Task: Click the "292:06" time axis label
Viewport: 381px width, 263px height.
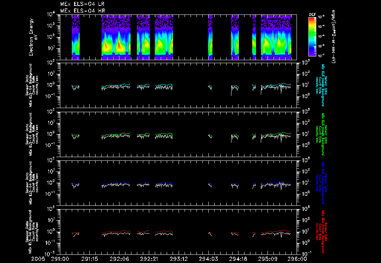Action: tap(119, 259)
